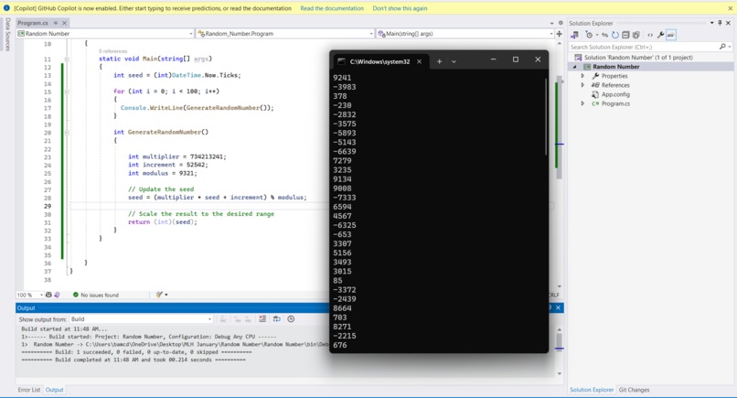Viewport: 737px width, 398px height.
Task: Click the search magnifier icon in Solution Explorer
Action: coord(722,47)
